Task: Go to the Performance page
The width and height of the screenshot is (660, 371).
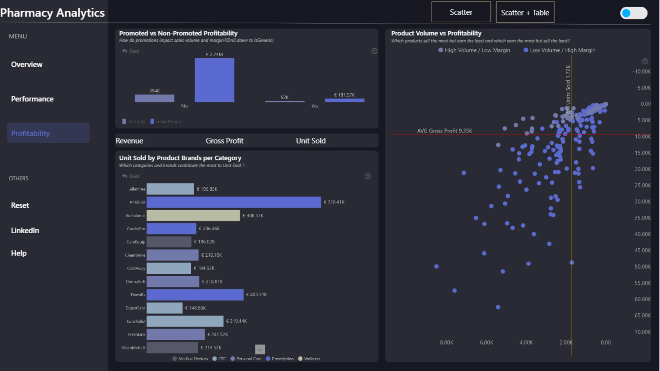Action: coord(32,99)
